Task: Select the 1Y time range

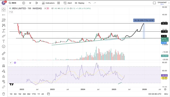Action: pyautogui.click(x=38, y=94)
